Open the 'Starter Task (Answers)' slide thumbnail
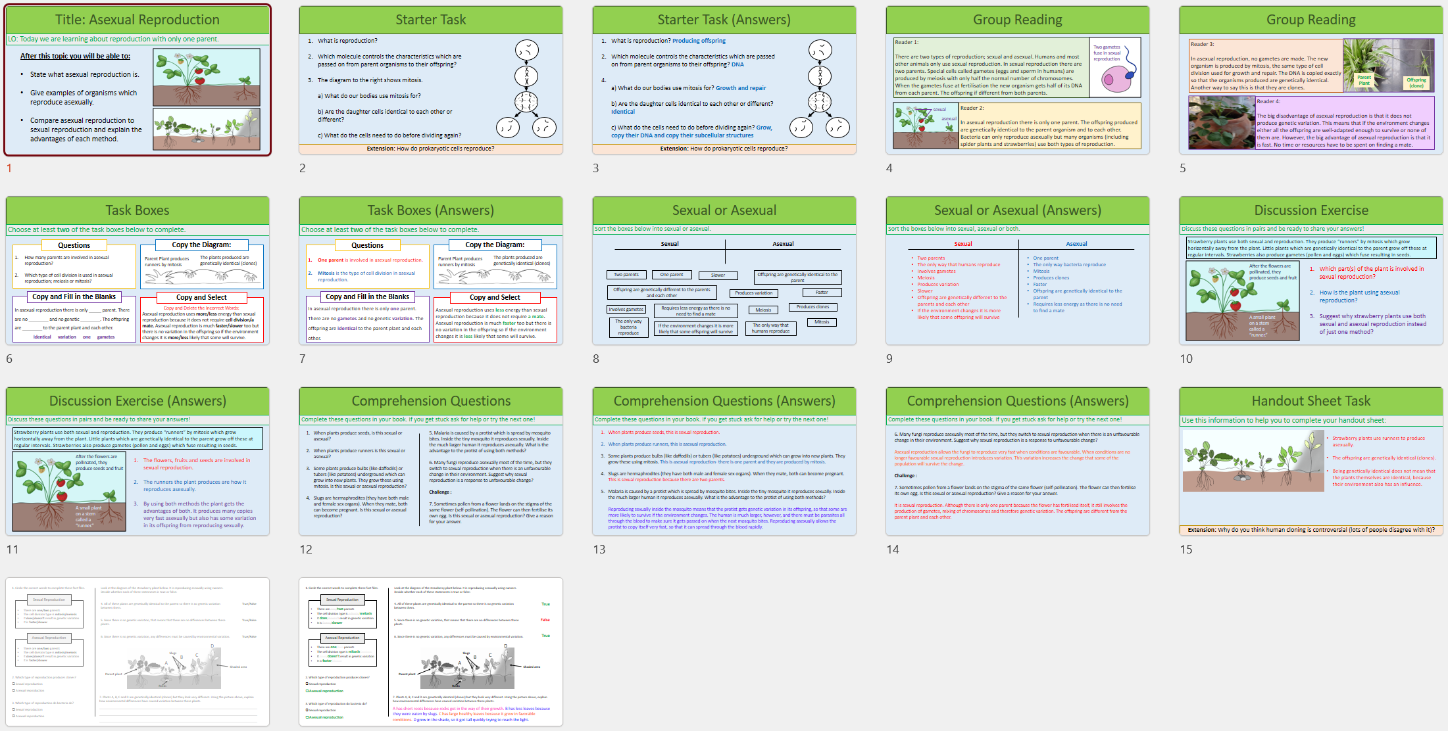This screenshot has height=731, width=1448. click(724, 80)
